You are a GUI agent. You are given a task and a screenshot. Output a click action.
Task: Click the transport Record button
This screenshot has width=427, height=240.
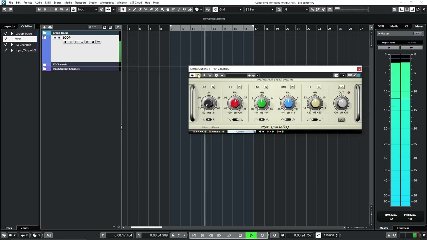[x=262, y=235]
